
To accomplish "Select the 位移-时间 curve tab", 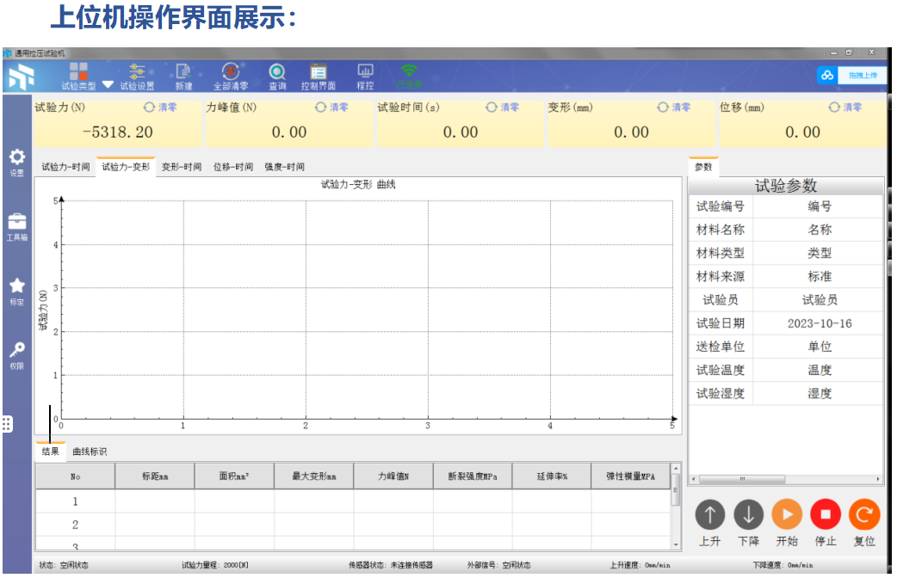I will (232, 167).
